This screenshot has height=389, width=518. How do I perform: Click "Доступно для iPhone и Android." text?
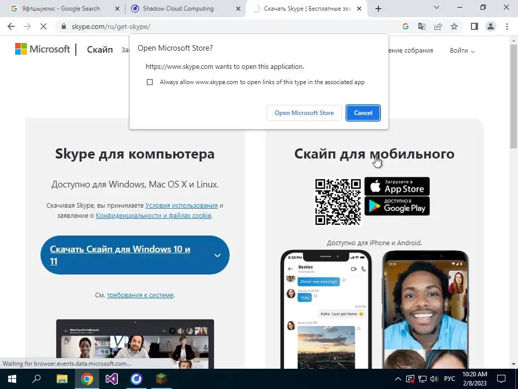374,243
